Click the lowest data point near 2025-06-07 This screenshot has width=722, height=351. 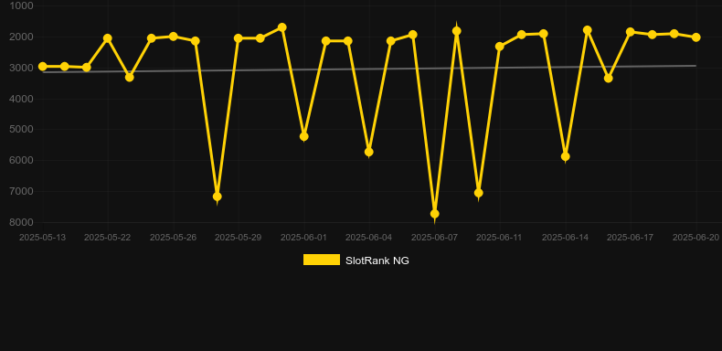(x=434, y=214)
